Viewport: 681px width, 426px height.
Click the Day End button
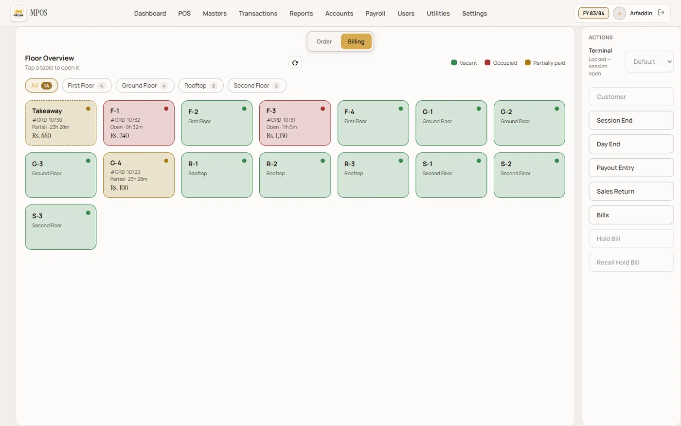pos(631,144)
